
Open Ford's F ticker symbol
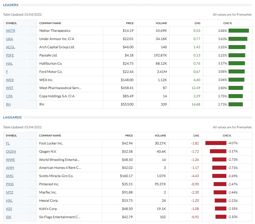(7, 72)
